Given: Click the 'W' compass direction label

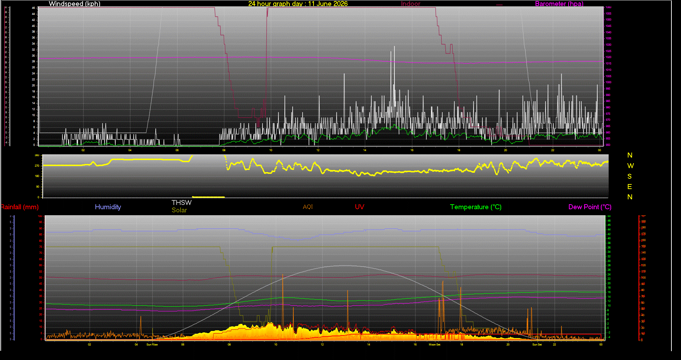Looking at the screenshot, I should point(630,166).
